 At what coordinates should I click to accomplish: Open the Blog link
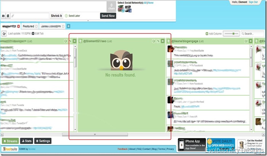click(154, 149)
